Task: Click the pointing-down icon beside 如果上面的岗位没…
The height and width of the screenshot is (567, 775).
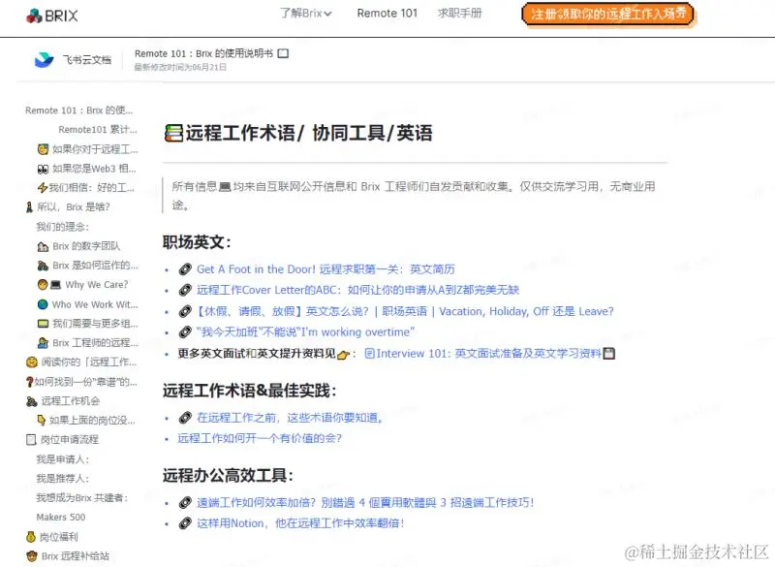Action: point(42,421)
